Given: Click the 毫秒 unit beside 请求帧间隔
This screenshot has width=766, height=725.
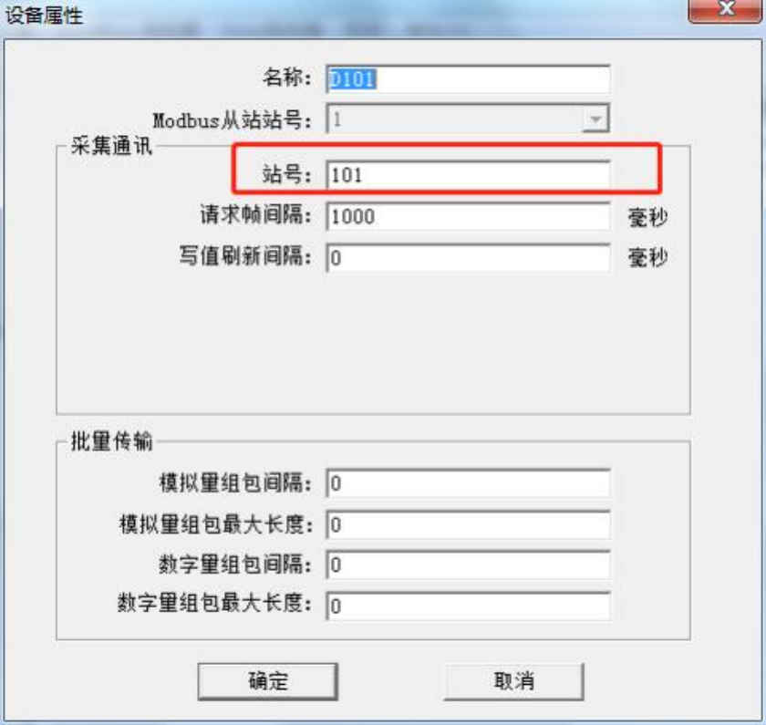Looking at the screenshot, I should (x=647, y=217).
